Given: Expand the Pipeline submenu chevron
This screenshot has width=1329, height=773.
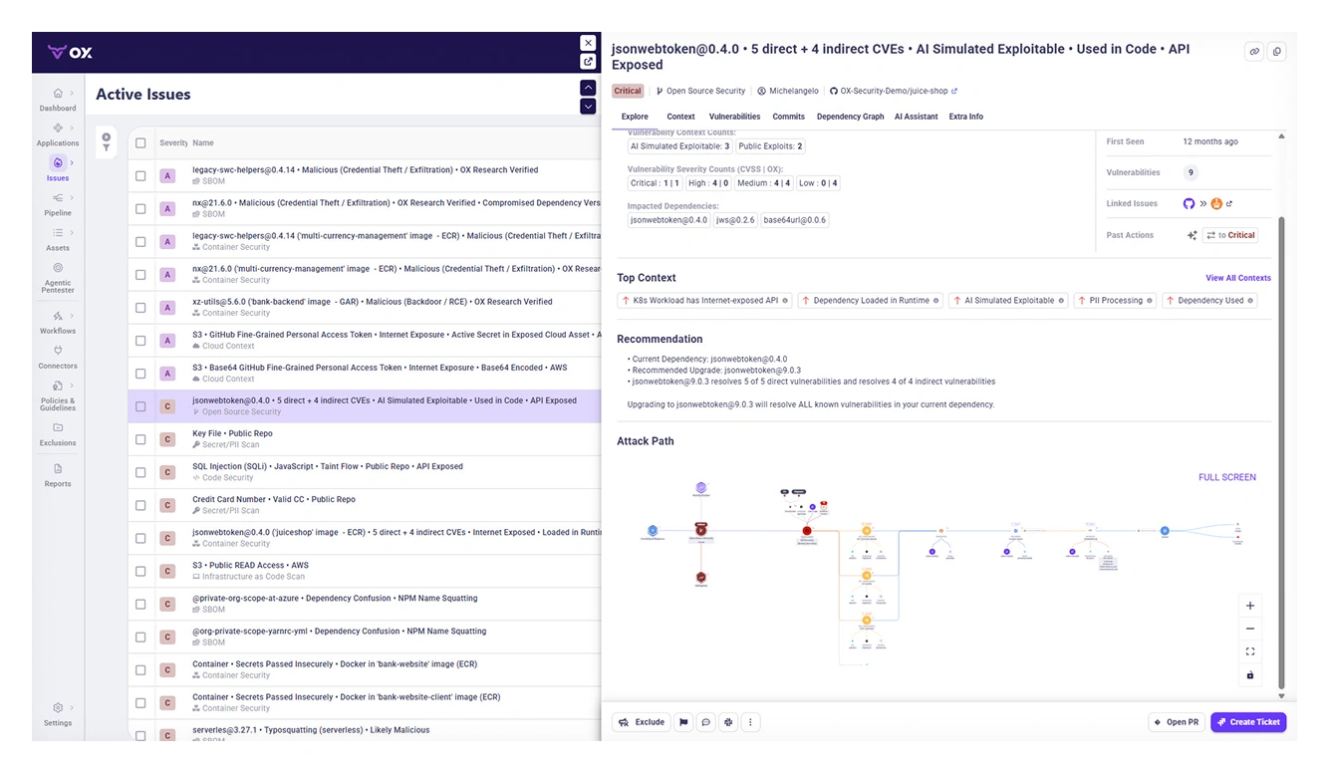Looking at the screenshot, I should (x=72, y=198).
